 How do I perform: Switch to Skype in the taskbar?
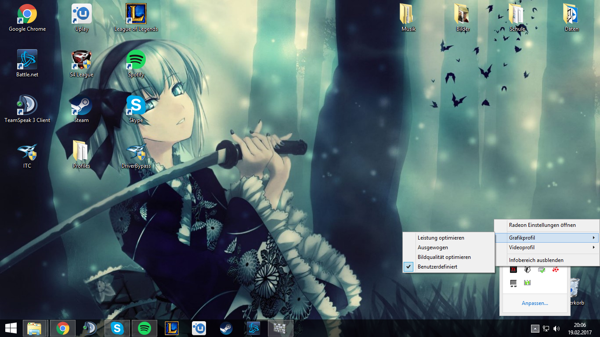117,328
